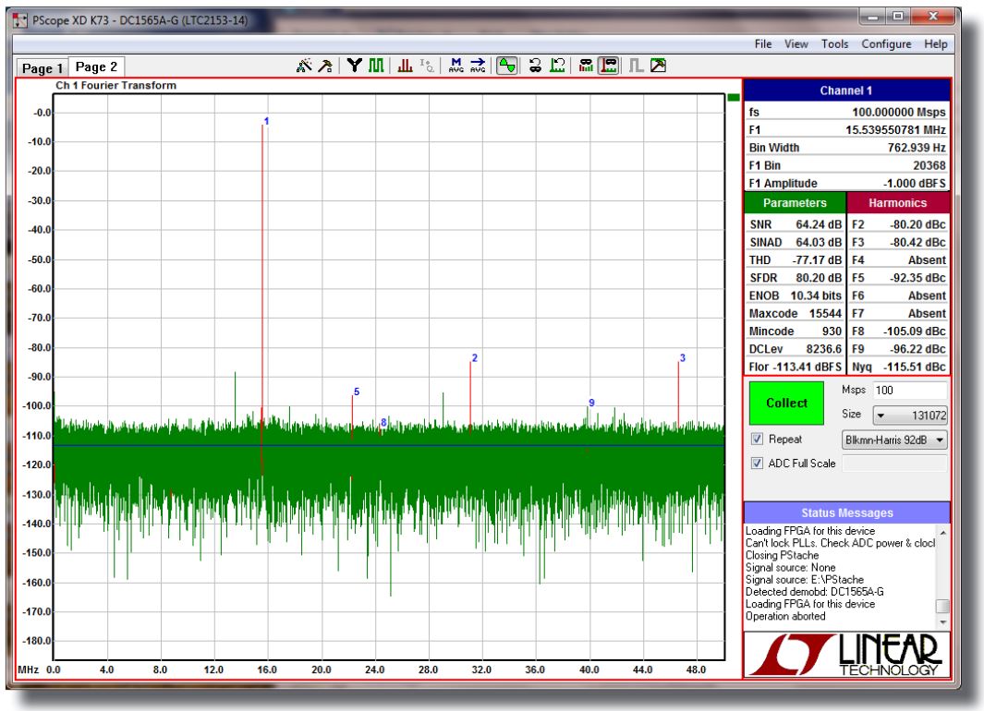This screenshot has width=984, height=711.
Task: Open the File menu
Action: pyautogui.click(x=763, y=44)
